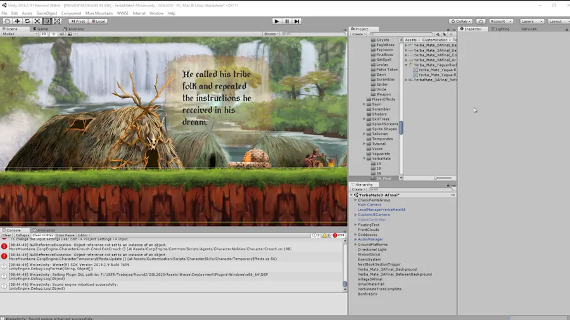
Task: Toggle Local handle rotation
Action: 98,22
